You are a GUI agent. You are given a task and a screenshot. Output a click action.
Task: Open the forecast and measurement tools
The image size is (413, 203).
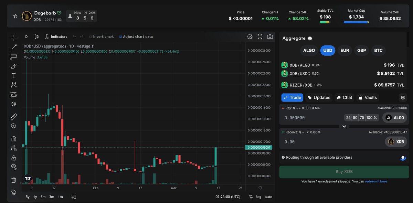(x=14, y=94)
